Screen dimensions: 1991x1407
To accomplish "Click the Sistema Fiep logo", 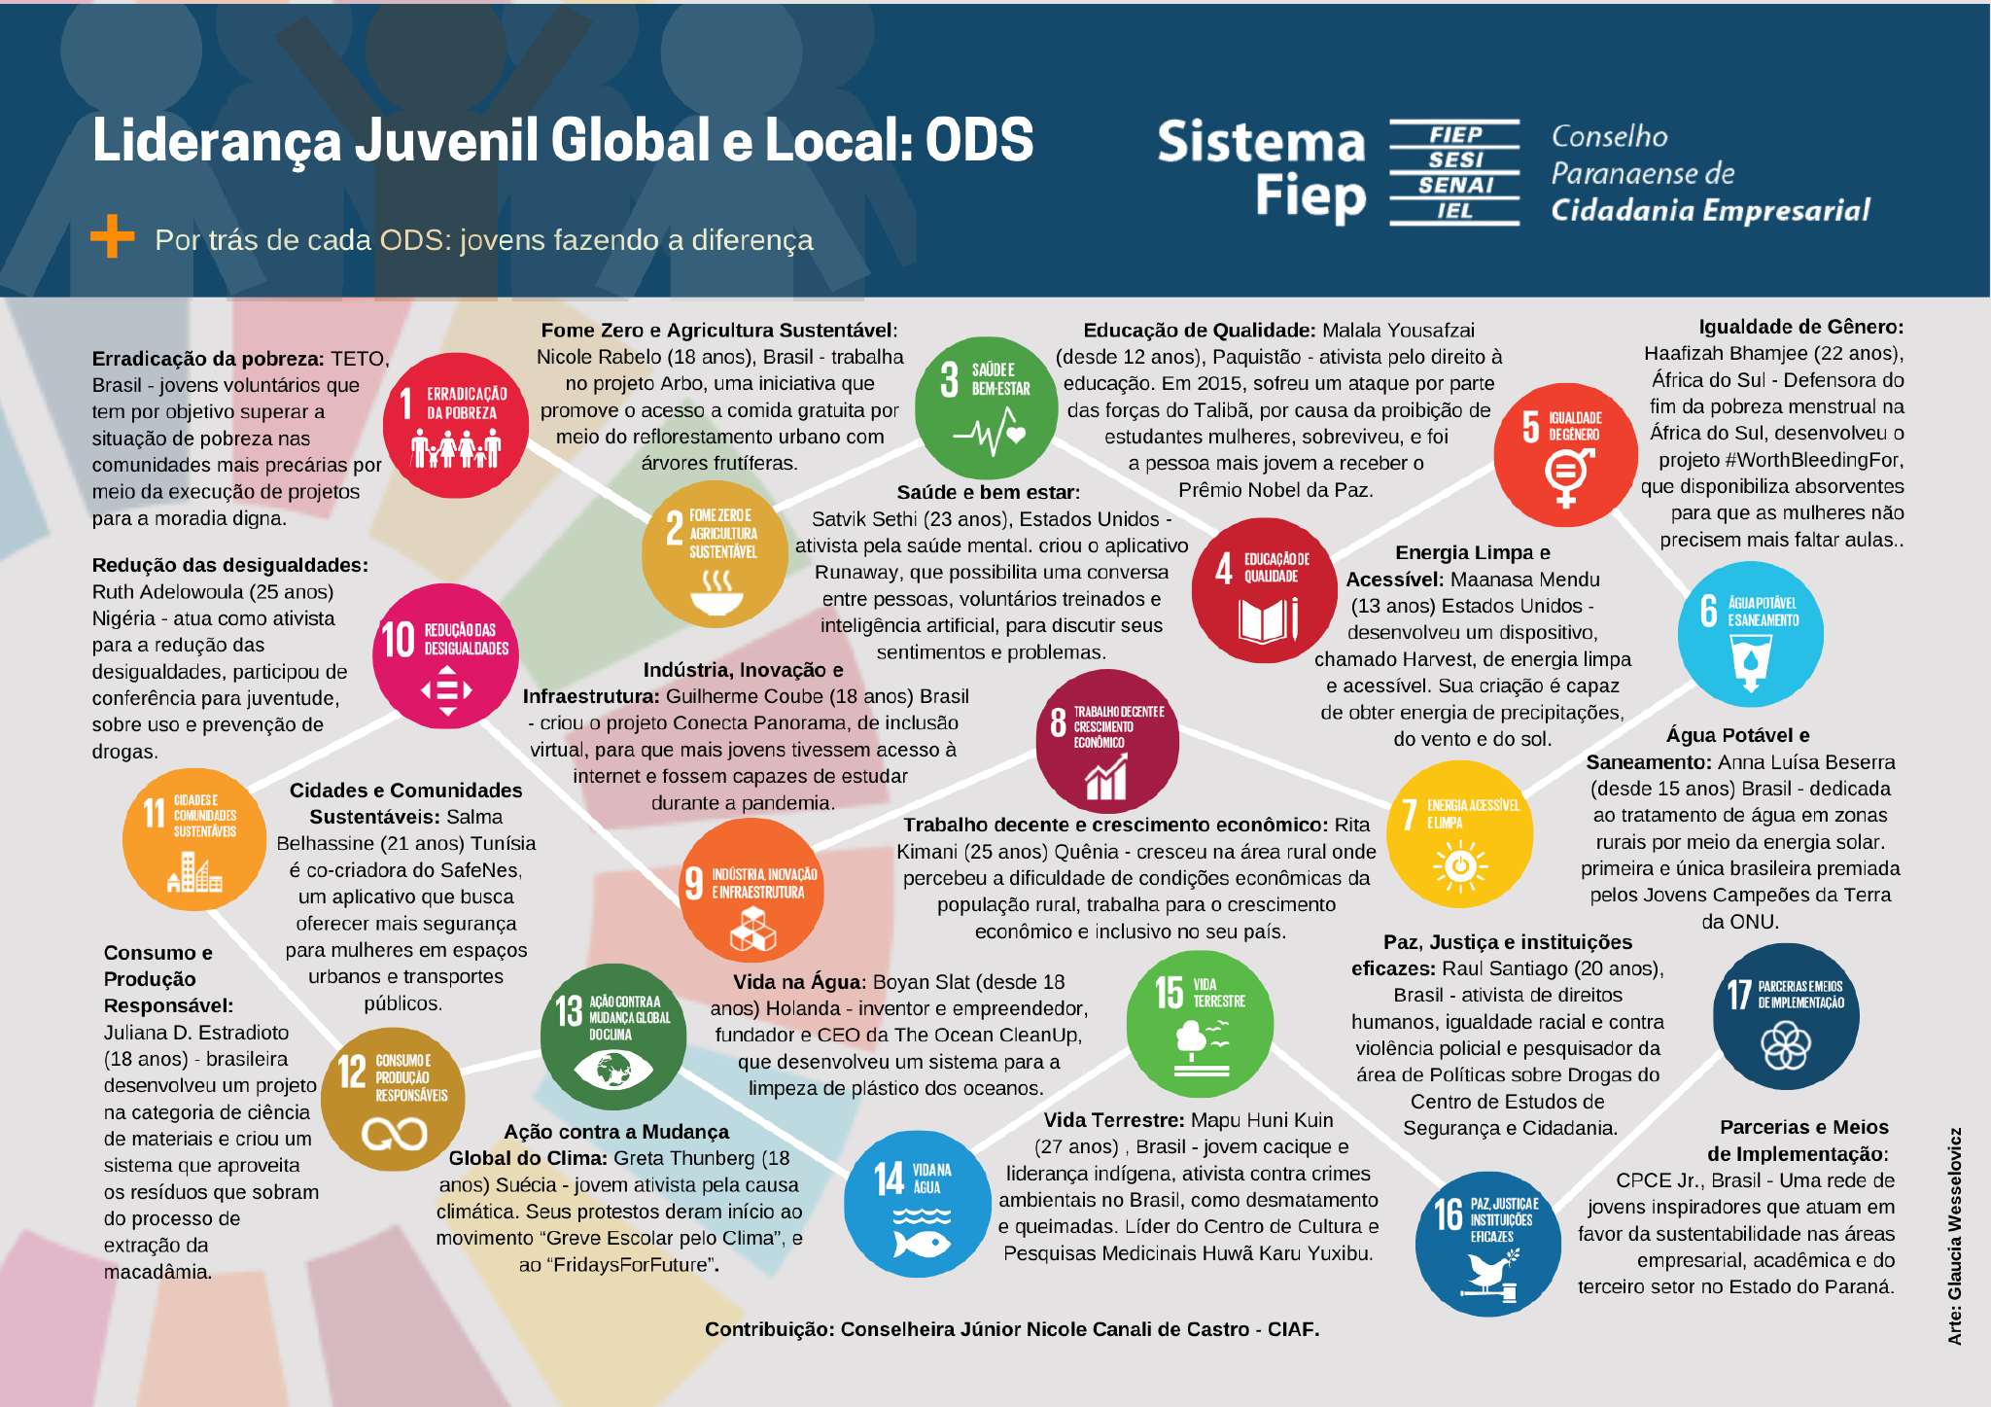I will (1338, 172).
